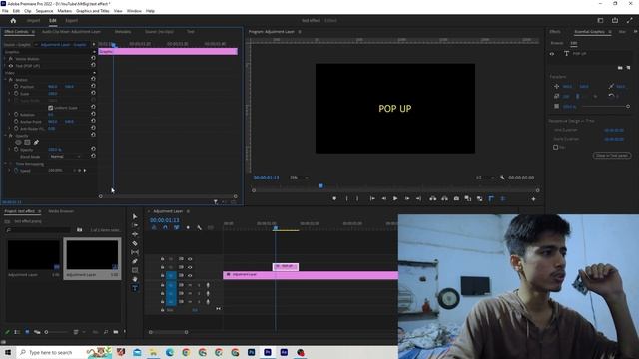The width and height of the screenshot is (639, 359).
Task: Click Play in Program monitor
Action: [x=395, y=198]
